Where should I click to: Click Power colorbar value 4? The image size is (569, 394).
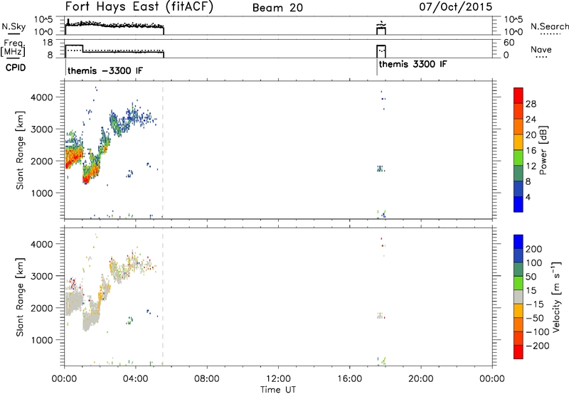tap(528, 197)
